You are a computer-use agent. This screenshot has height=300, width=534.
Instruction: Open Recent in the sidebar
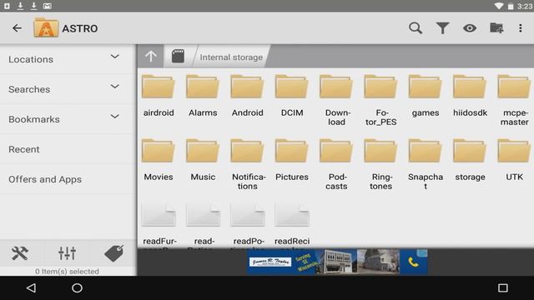pyautogui.click(x=68, y=149)
